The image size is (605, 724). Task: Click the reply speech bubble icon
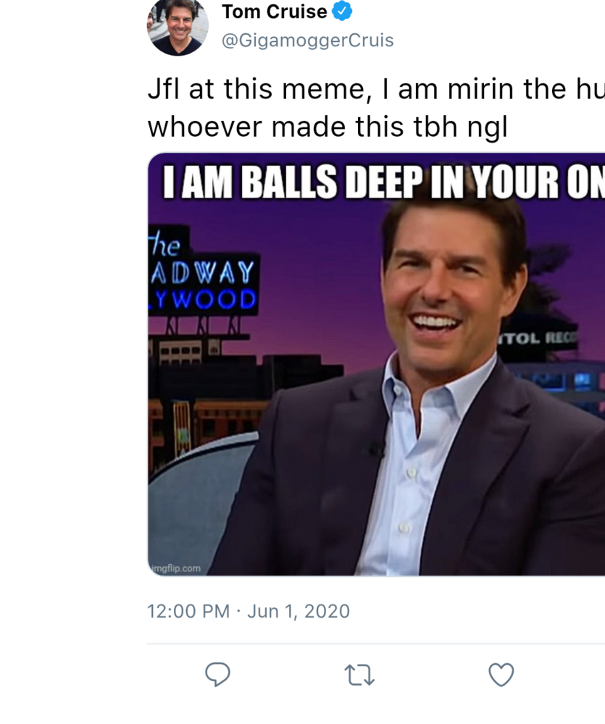217,674
